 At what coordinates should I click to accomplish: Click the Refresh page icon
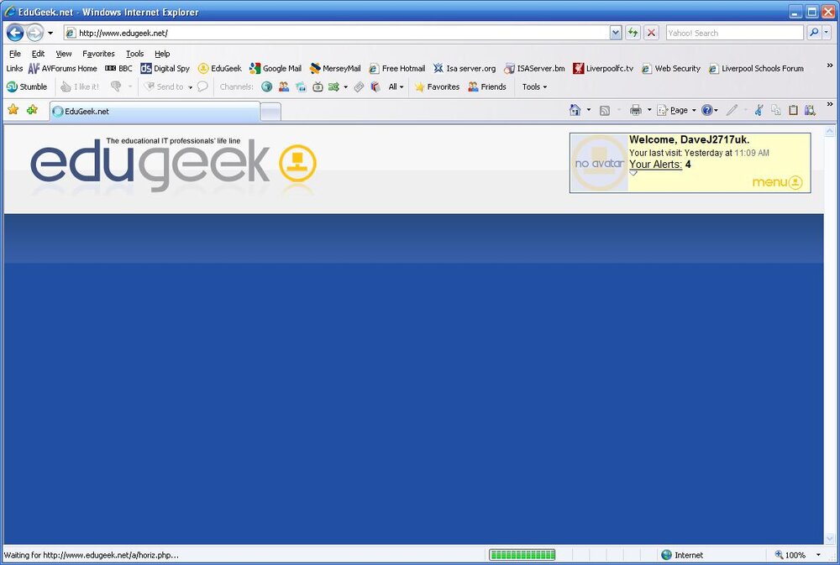pyautogui.click(x=633, y=33)
